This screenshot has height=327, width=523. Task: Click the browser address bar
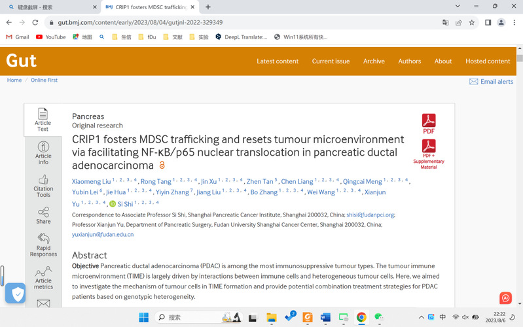pos(229,22)
